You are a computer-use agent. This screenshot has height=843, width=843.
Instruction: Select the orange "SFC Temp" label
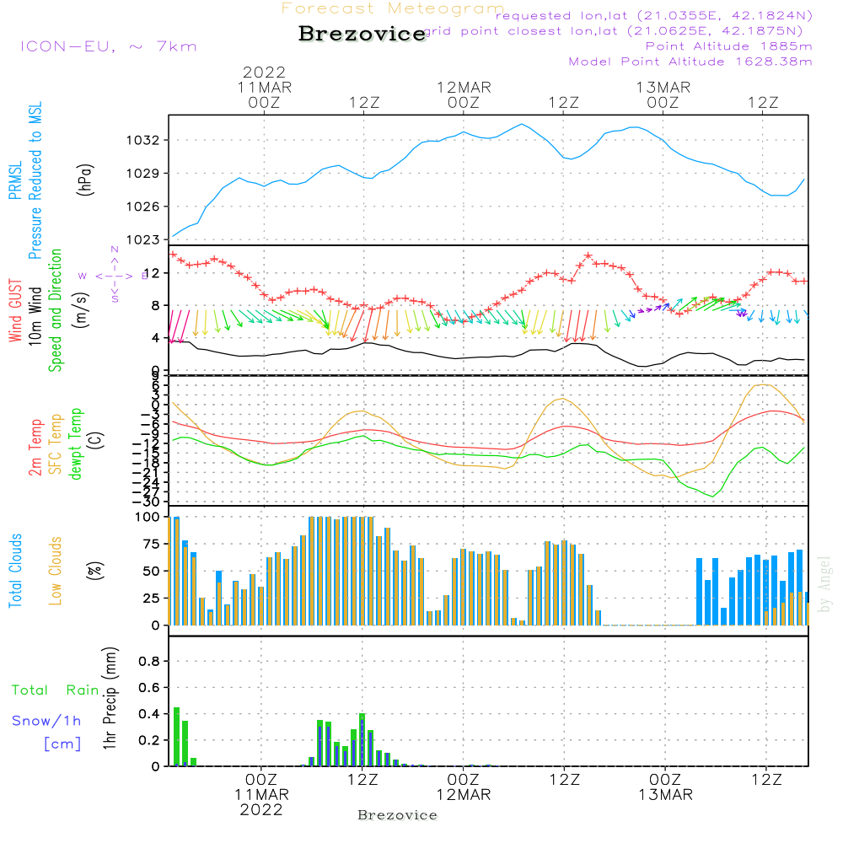click(56, 444)
